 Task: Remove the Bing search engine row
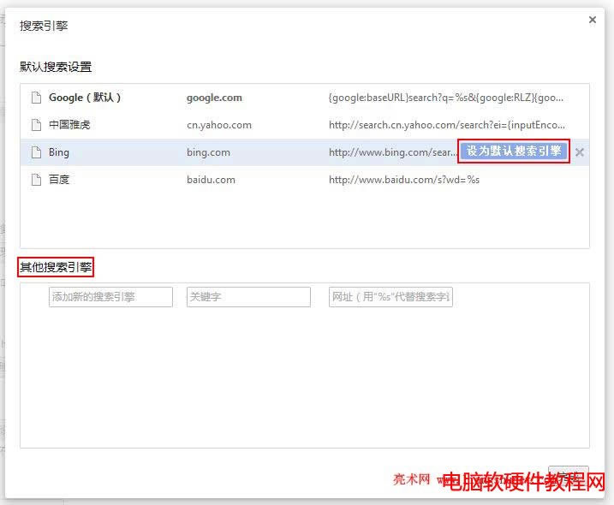point(580,152)
